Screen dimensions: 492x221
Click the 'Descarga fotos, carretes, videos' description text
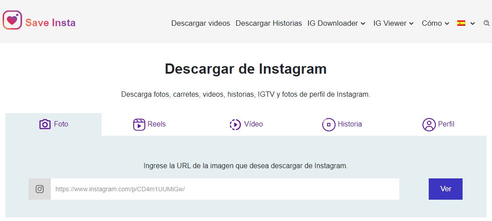(246, 95)
